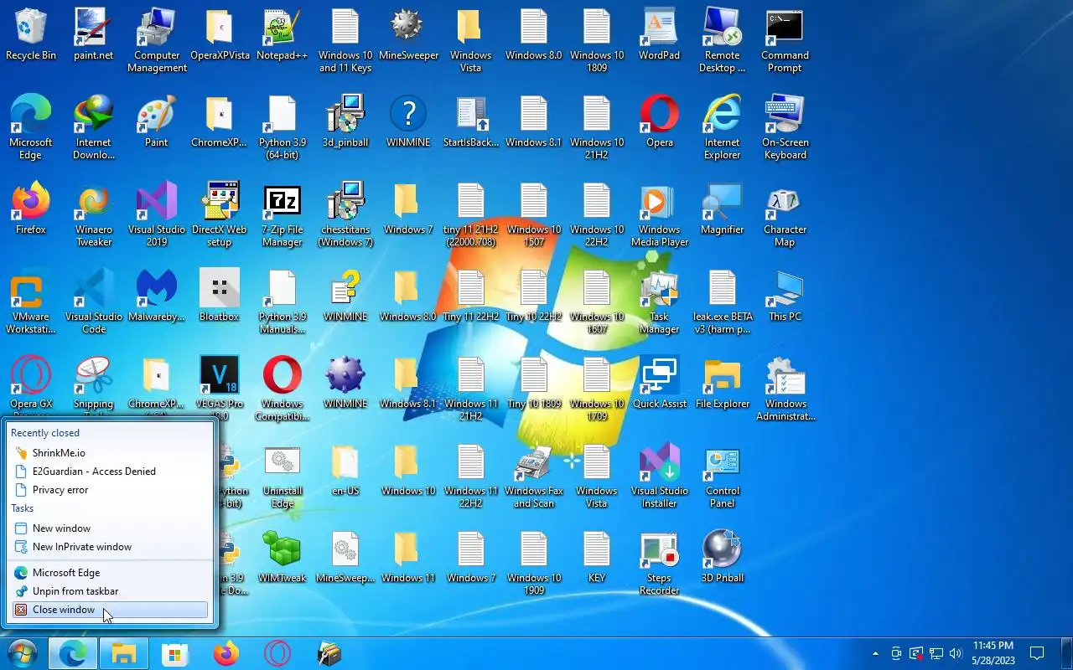Select the WordPad desktop shortcut
Image resolution: width=1073 pixels, height=670 pixels.
pyautogui.click(x=660, y=35)
